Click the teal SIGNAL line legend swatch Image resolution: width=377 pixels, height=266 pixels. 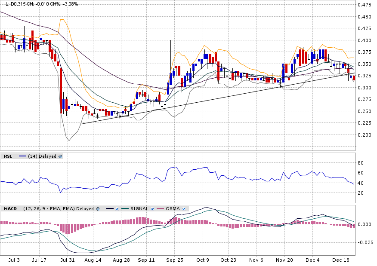coord(125,209)
